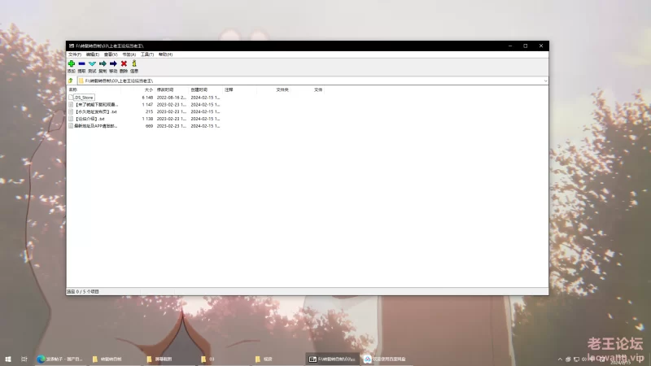Click size value 6 148
The image size is (651, 366).
pos(147,98)
